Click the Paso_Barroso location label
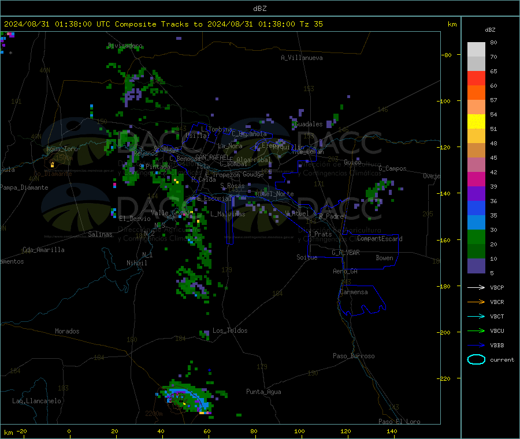The height and width of the screenshot is (439, 520). (x=354, y=356)
